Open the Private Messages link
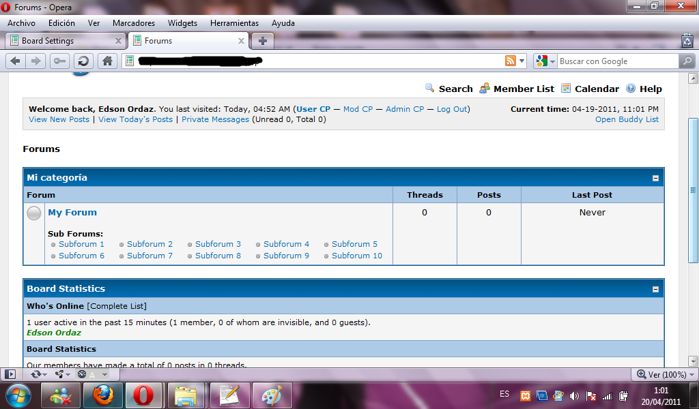 (x=215, y=119)
